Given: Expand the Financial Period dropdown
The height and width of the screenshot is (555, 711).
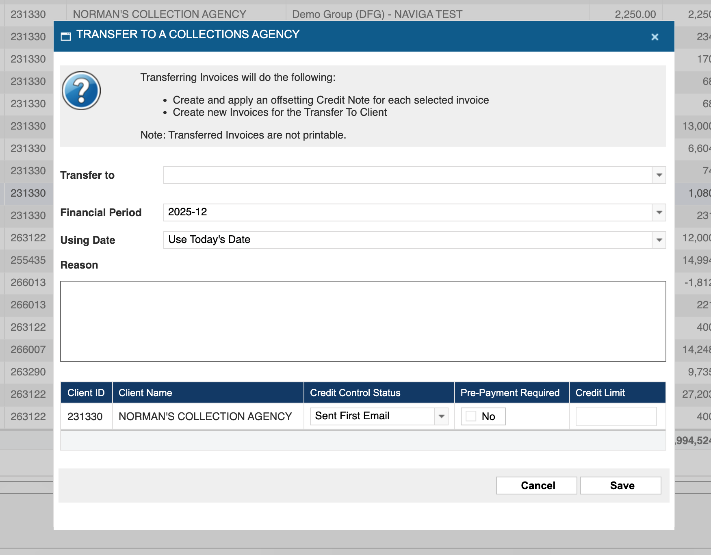Looking at the screenshot, I should (x=659, y=212).
